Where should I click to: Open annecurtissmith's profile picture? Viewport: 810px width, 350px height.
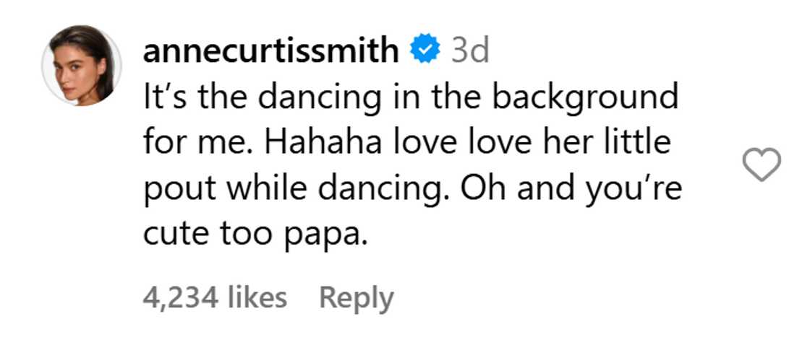coord(82,66)
